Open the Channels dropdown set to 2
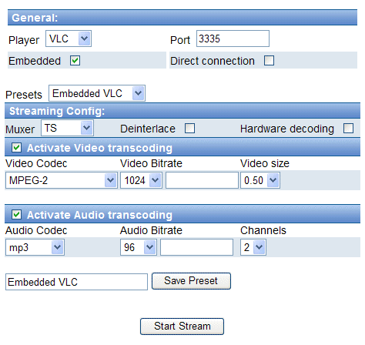The image size is (365, 345). 253,247
